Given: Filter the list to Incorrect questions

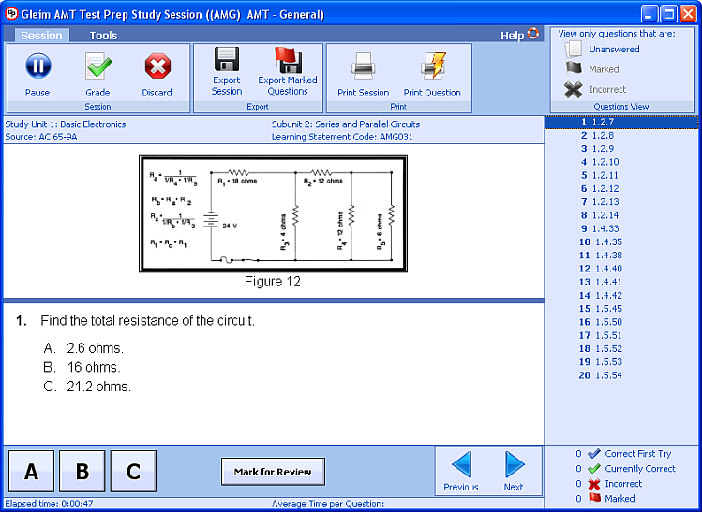Looking at the screenshot, I should point(607,89).
